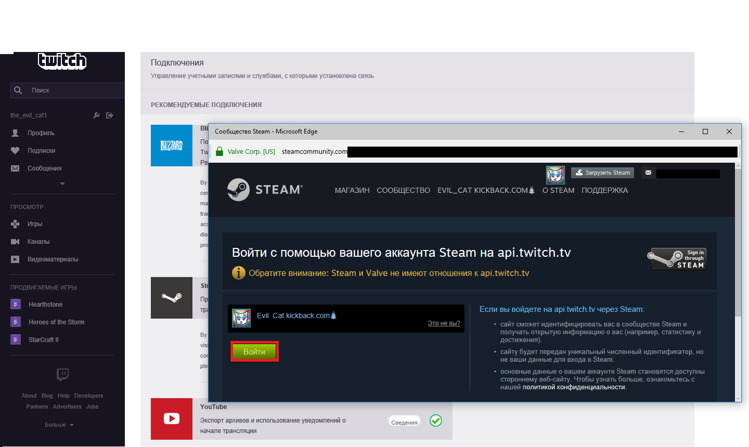Open Twitch settings with the wrench icon
749x447 pixels.
point(96,115)
